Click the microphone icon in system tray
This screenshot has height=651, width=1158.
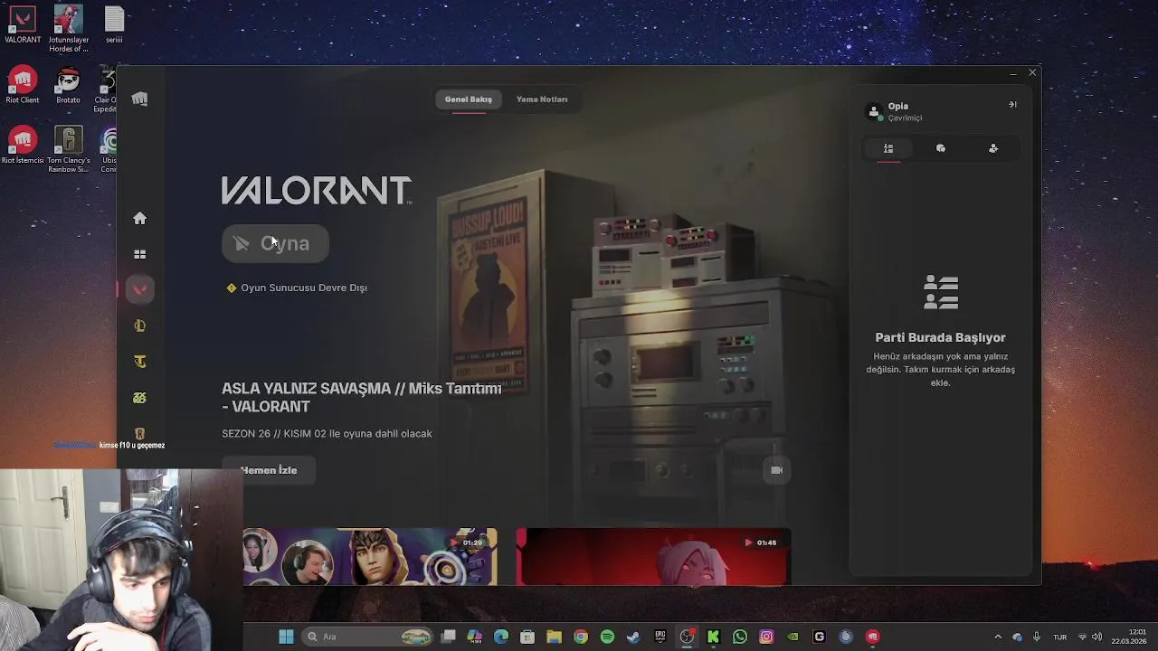[1037, 637]
